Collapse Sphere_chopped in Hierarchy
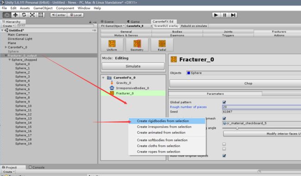 point(9,59)
